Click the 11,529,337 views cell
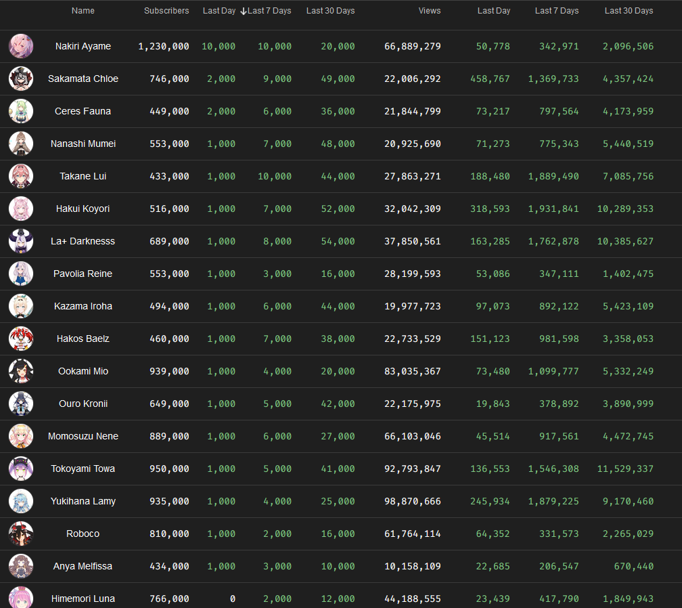The height and width of the screenshot is (608, 682). [625, 469]
